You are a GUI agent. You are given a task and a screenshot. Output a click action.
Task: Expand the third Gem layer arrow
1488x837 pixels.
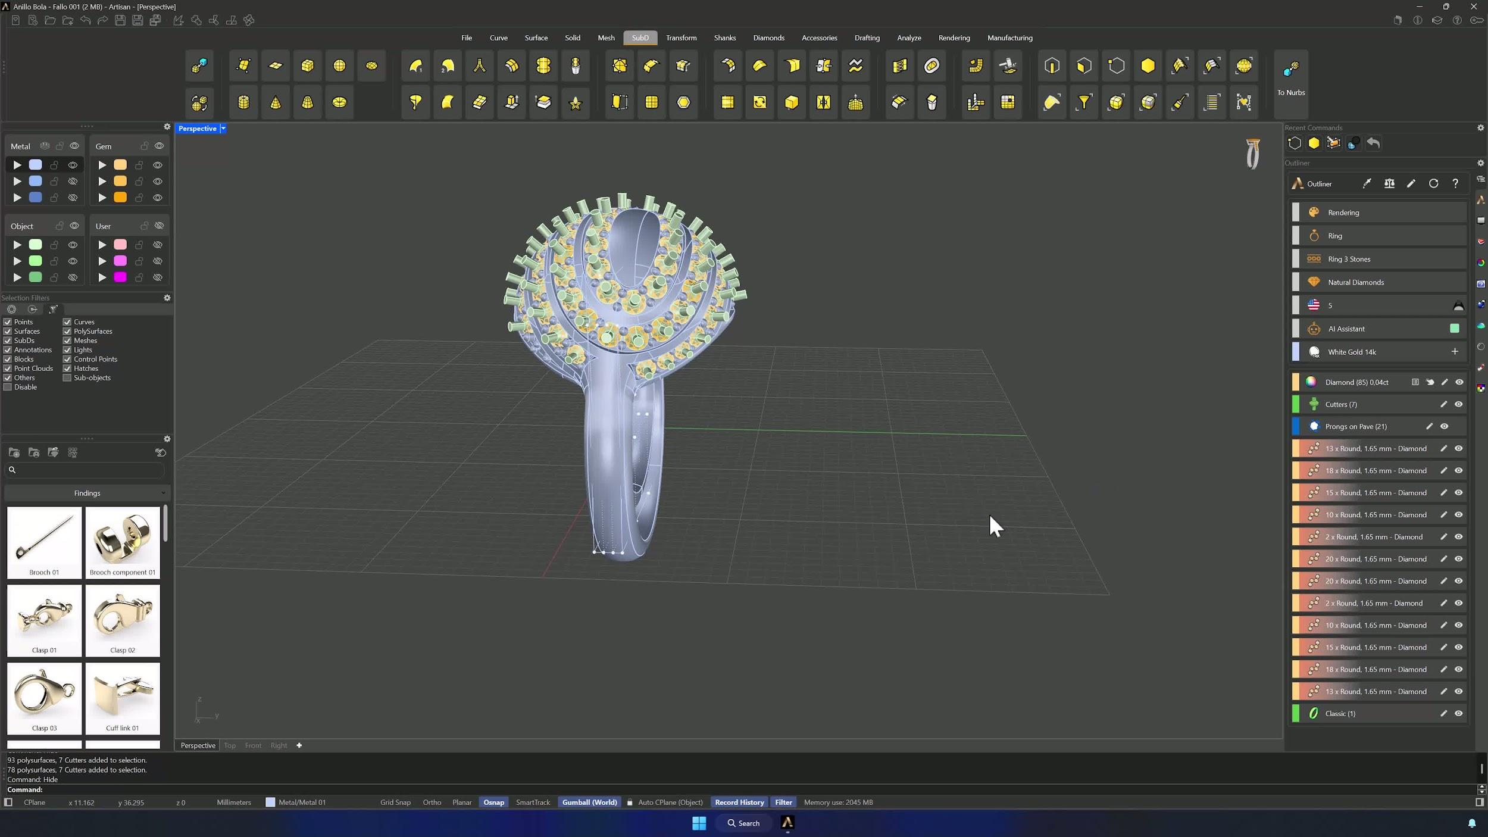[102, 198]
